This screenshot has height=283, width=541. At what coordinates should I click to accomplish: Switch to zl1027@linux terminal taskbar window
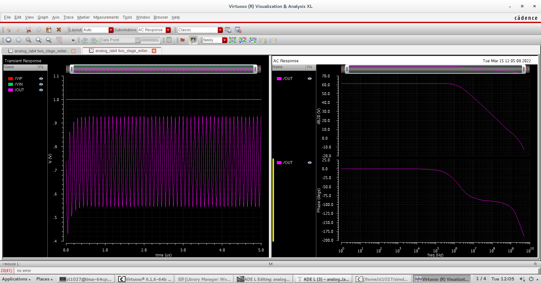click(x=86, y=279)
